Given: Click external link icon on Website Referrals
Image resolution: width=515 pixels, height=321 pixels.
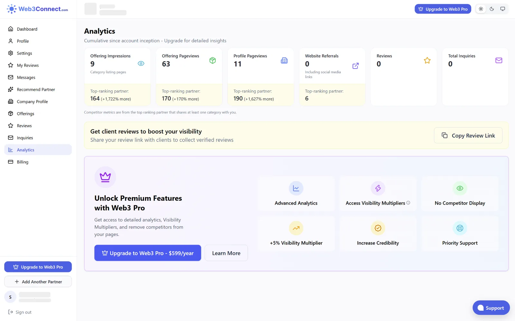Looking at the screenshot, I should 356,66.
